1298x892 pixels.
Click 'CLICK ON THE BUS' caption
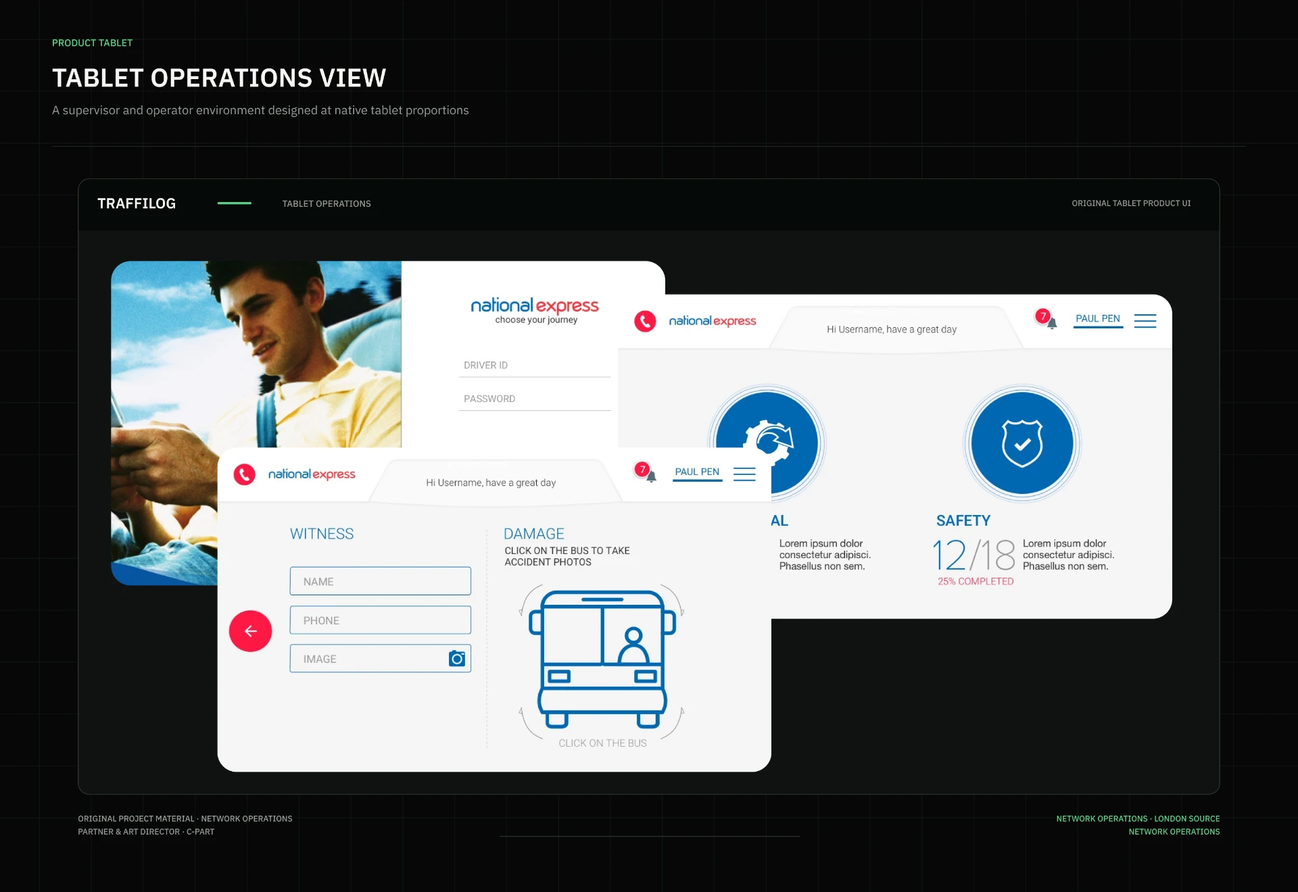click(x=602, y=743)
